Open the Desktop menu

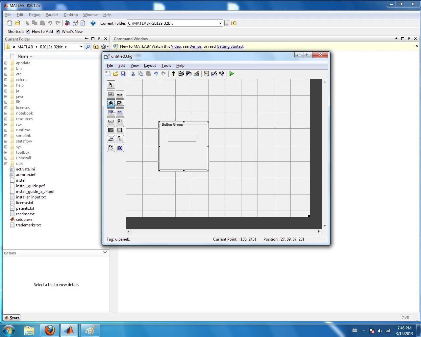(x=71, y=15)
